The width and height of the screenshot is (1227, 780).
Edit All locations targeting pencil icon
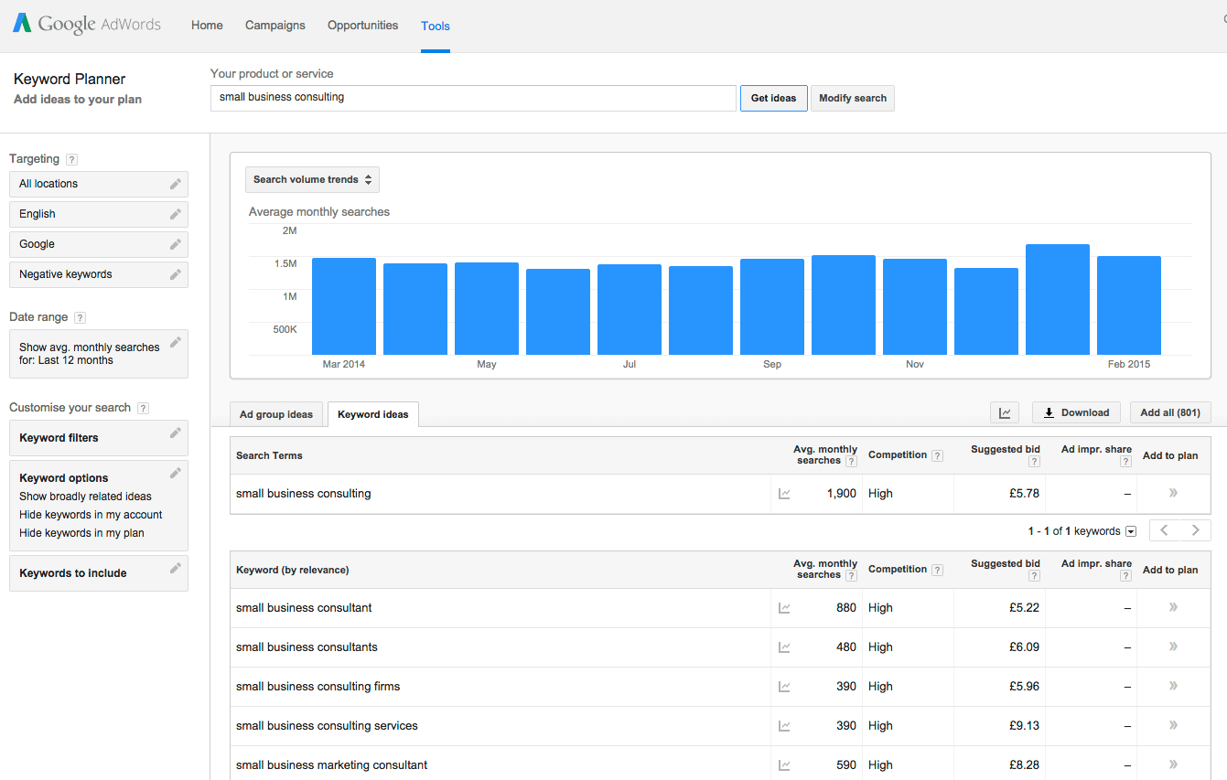175,184
